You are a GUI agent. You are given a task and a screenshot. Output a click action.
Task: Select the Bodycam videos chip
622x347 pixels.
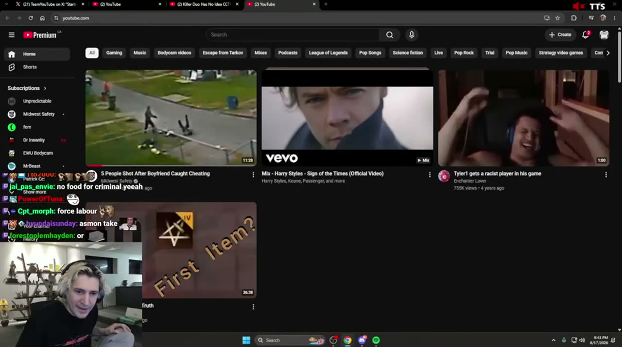coord(174,53)
